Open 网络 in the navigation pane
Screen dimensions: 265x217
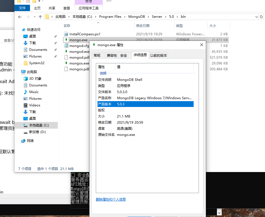coord(30,141)
